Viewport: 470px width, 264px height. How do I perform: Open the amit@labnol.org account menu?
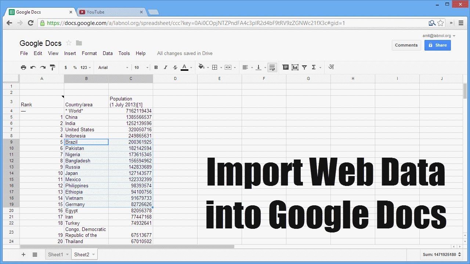coord(439,36)
